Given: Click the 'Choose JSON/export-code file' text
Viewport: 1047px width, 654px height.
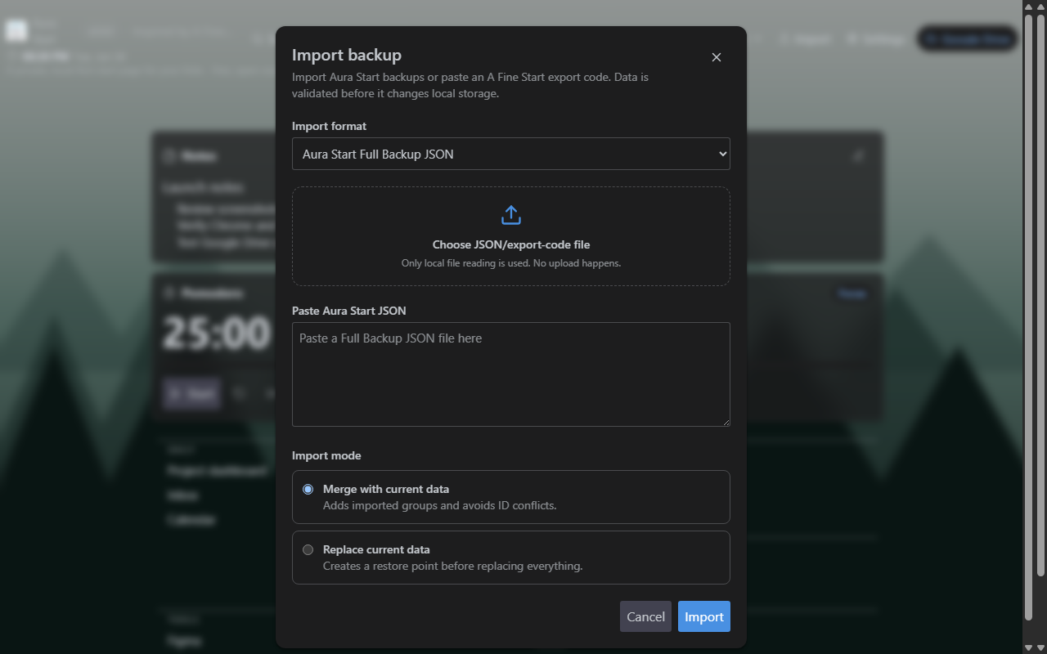Looking at the screenshot, I should [511, 244].
